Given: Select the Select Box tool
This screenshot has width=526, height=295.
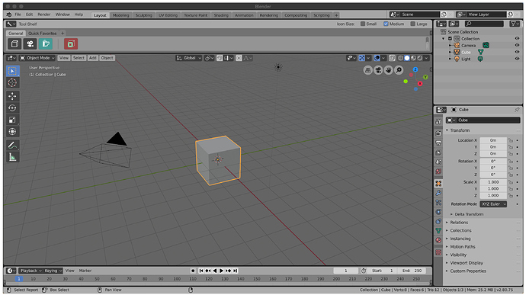Looking at the screenshot, I should click(12, 71).
